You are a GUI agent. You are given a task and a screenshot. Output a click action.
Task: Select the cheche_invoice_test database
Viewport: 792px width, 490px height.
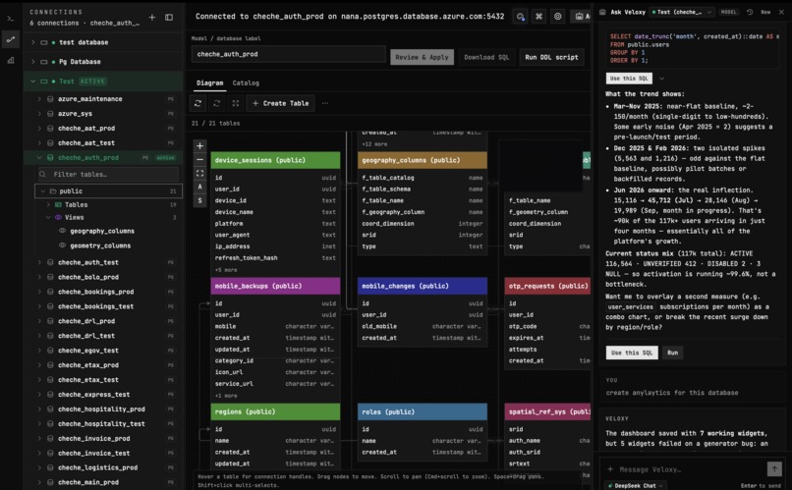pos(93,453)
